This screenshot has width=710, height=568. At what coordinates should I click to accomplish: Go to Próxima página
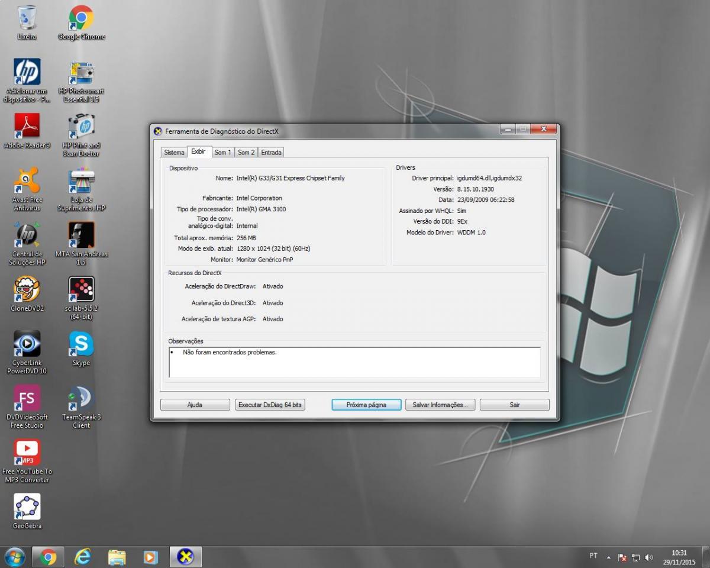pos(366,405)
